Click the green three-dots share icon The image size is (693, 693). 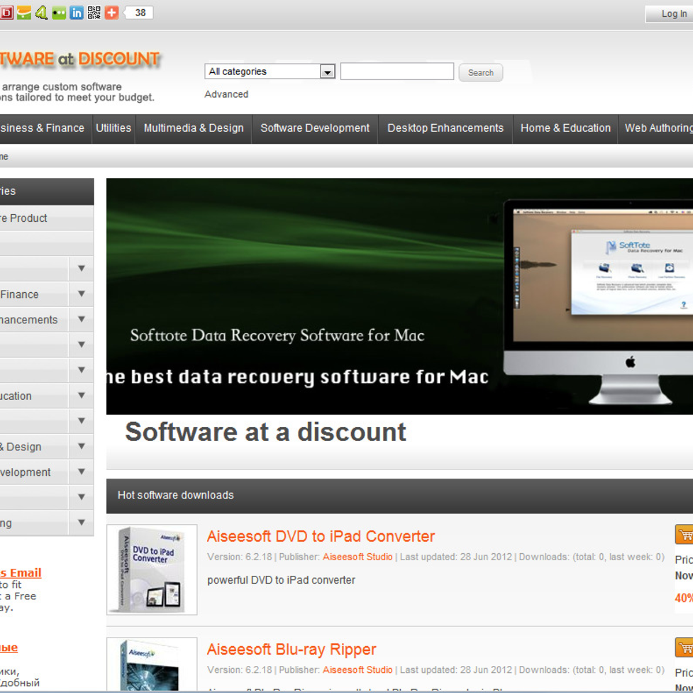(59, 13)
